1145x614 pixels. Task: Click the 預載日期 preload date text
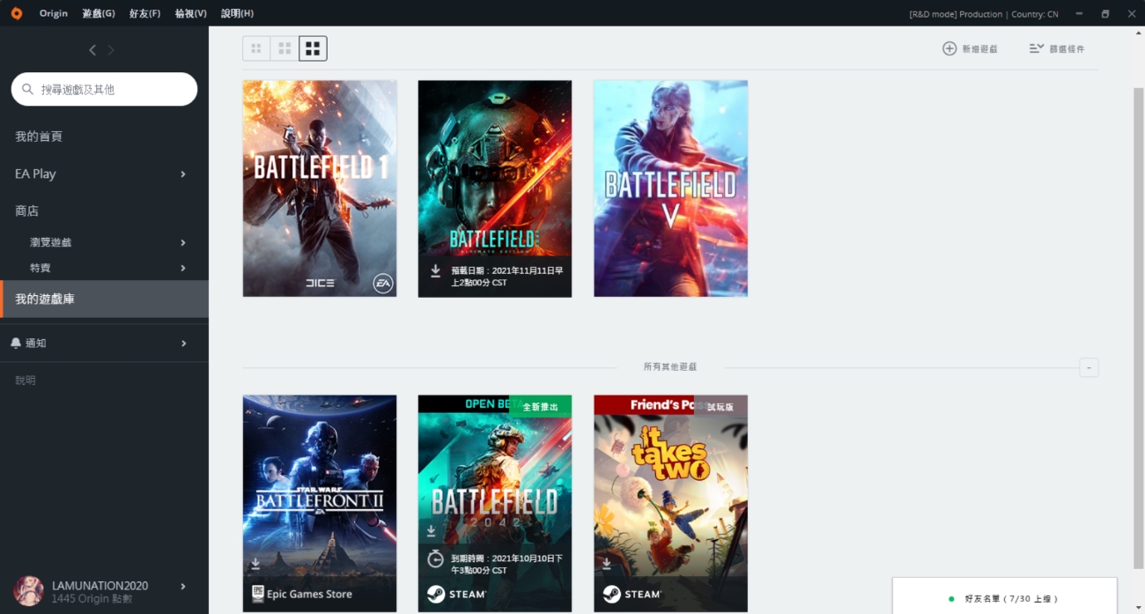click(507, 277)
